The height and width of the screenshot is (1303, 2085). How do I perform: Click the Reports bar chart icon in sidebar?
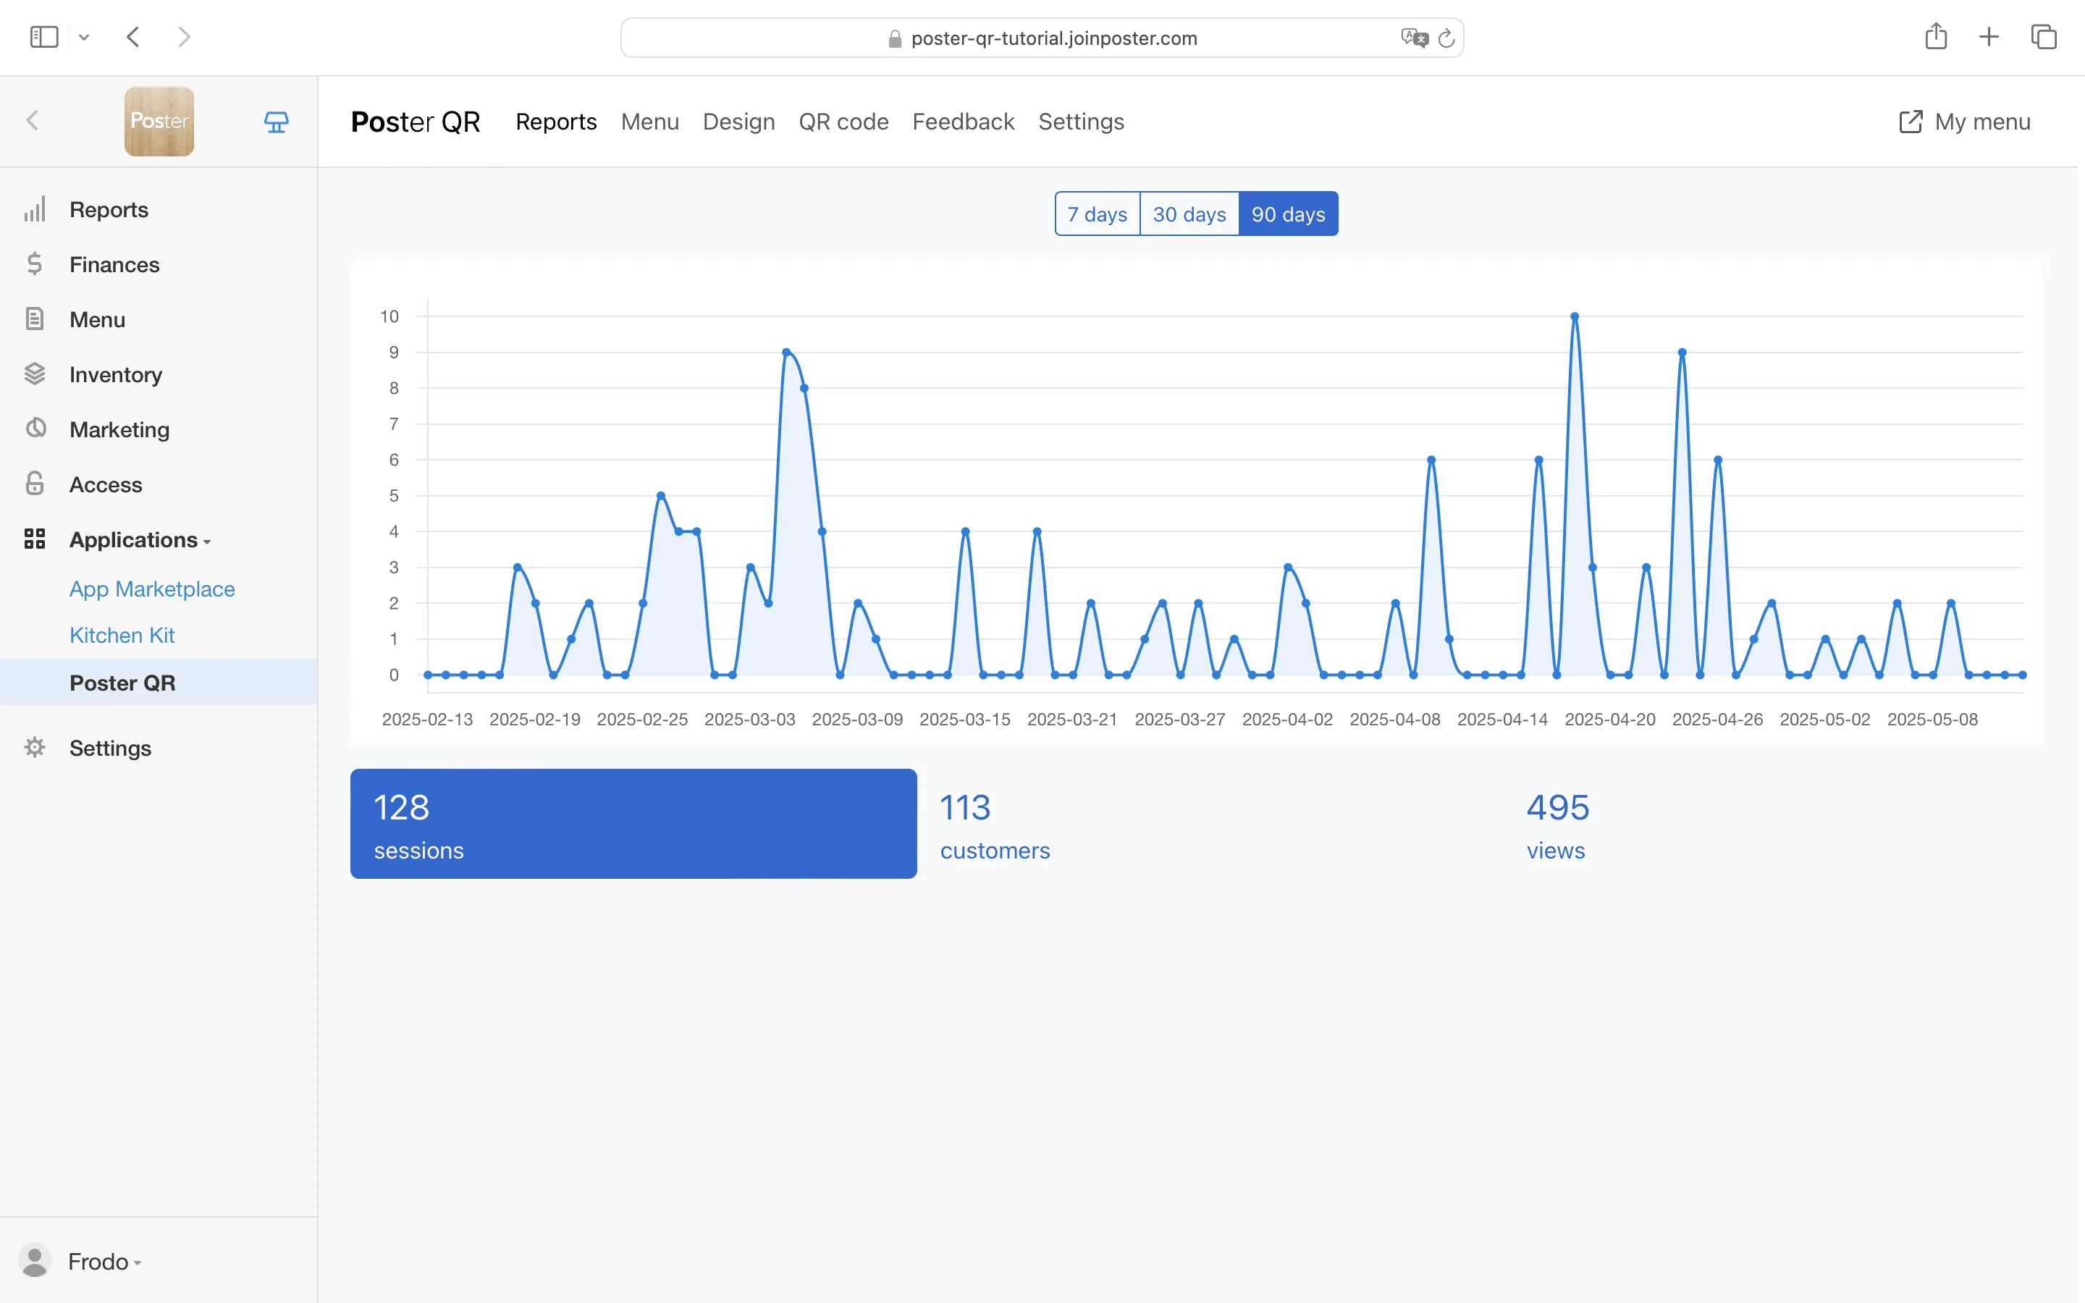coord(35,209)
